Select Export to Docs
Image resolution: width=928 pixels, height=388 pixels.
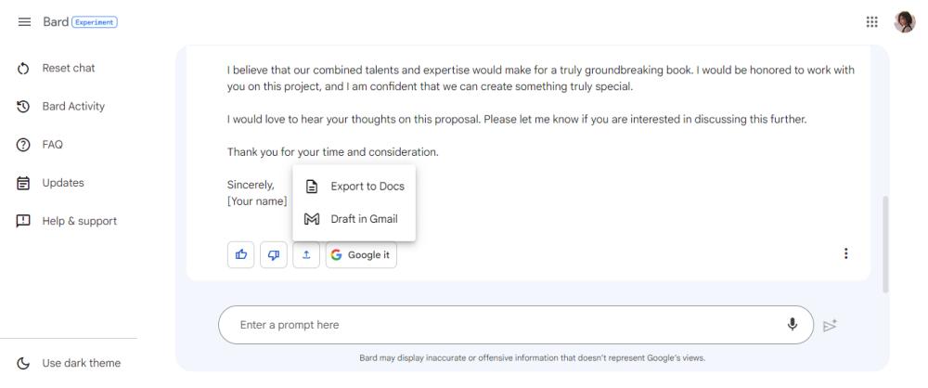click(x=354, y=186)
